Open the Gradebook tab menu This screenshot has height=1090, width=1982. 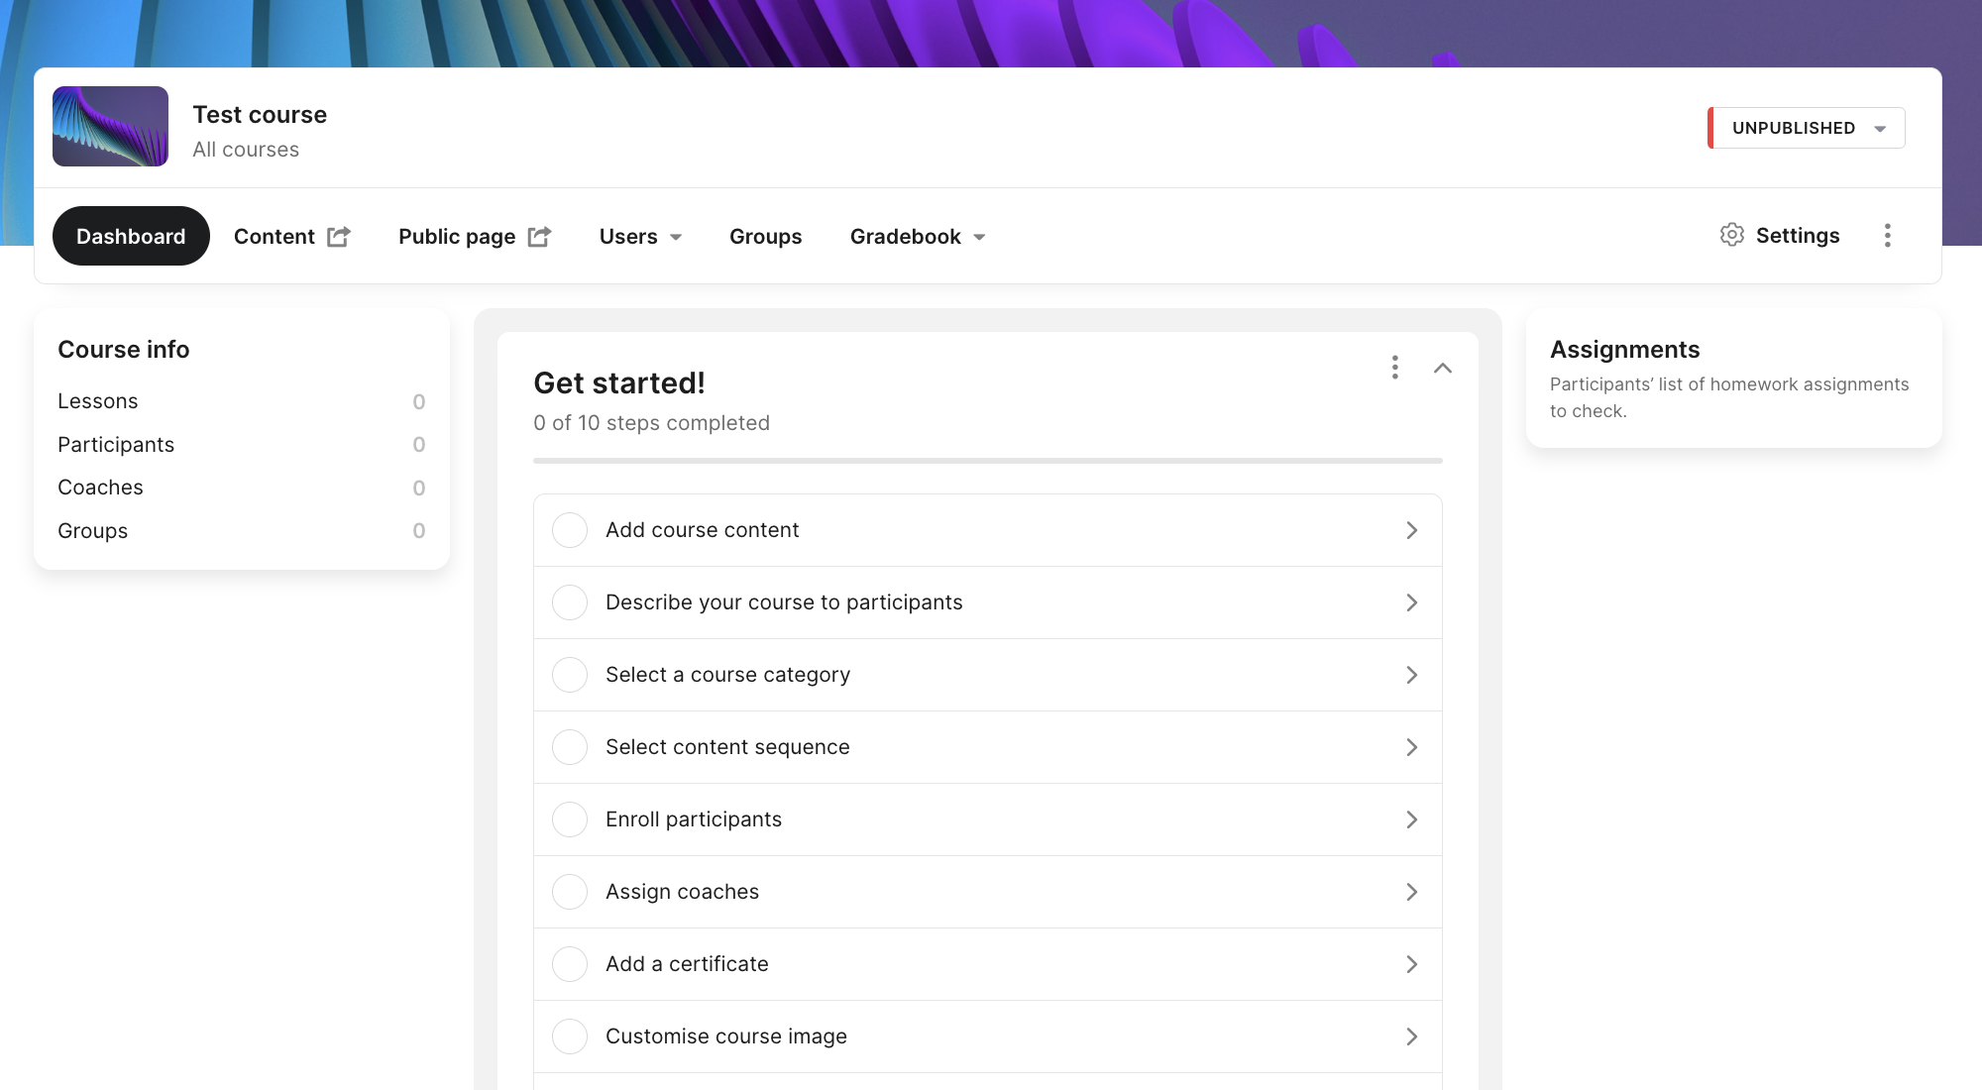coord(917,237)
